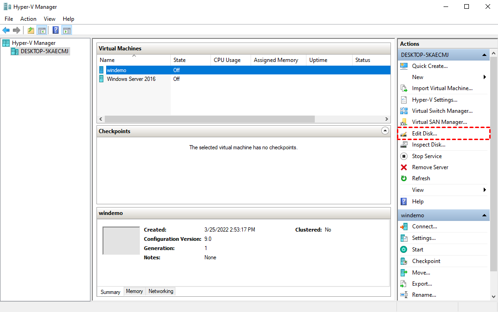The height and width of the screenshot is (312, 498).
Task: Click the Back arrow toolbar icon
Action: [x=6, y=30]
